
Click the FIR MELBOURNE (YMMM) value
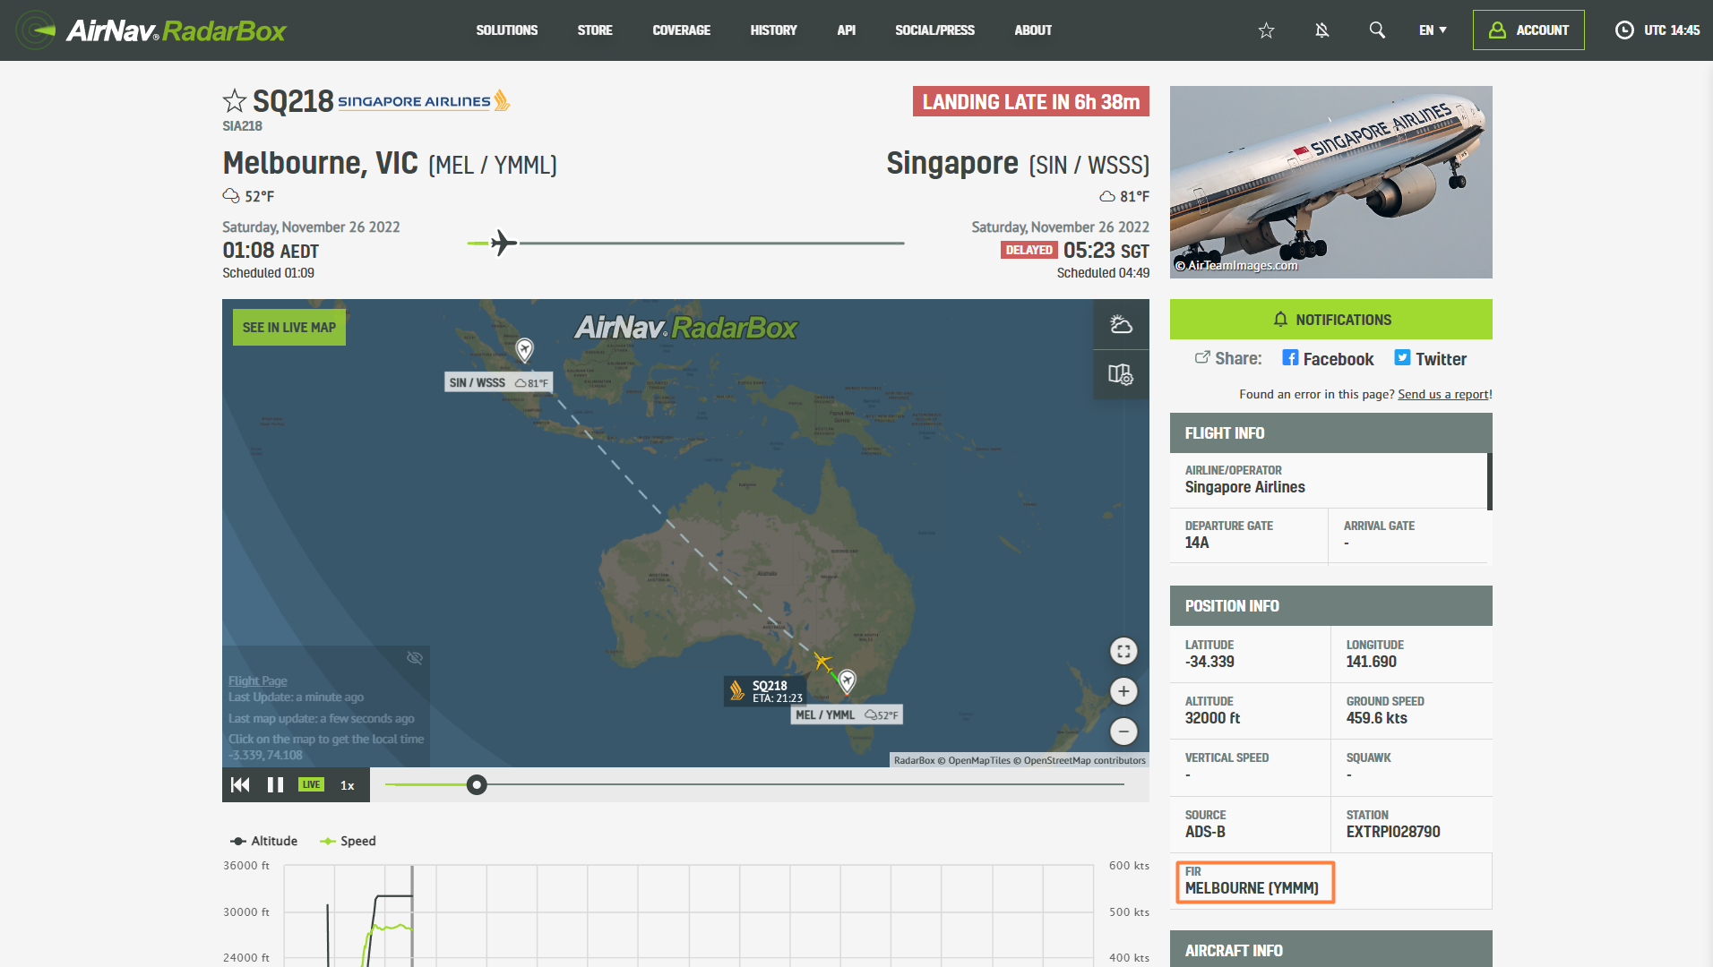point(1252,888)
